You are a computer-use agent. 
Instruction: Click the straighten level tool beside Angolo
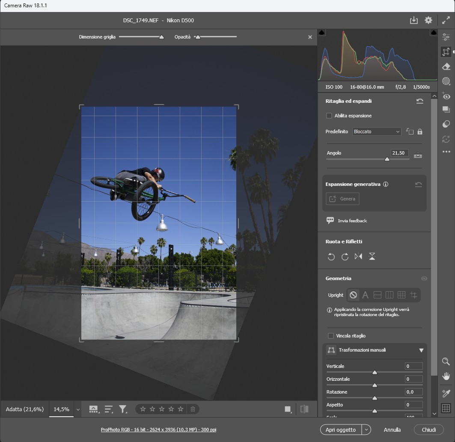[x=418, y=155]
